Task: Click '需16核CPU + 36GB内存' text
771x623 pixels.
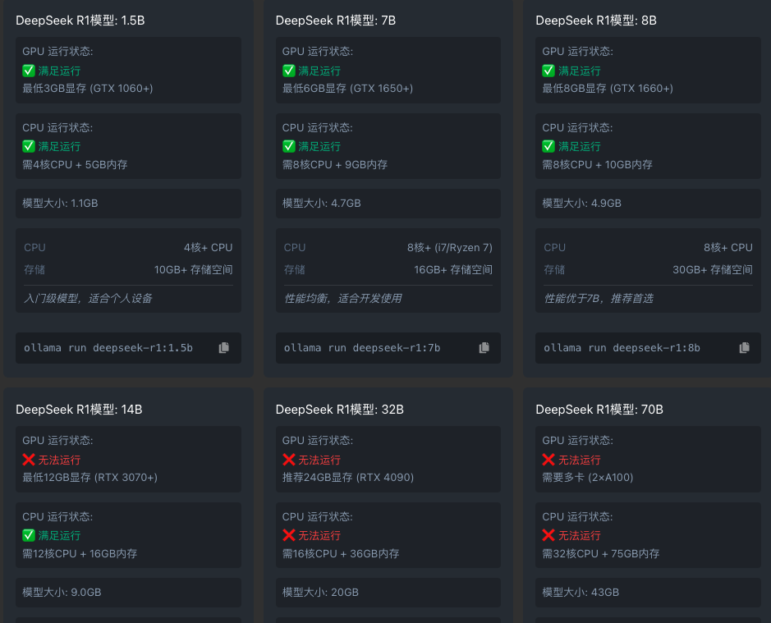Action: coord(341,554)
